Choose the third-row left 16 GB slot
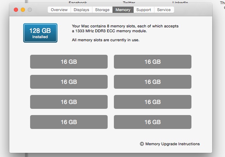Image resolution: width=225 pixels, height=157 pixels. pyautogui.click(x=69, y=102)
